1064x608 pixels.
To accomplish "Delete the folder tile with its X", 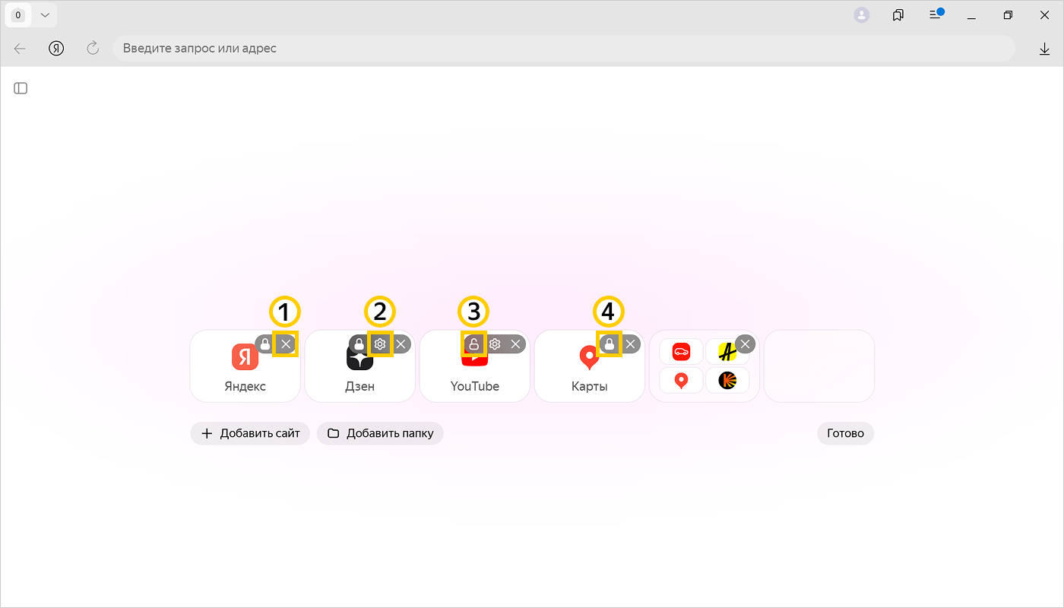I will (x=745, y=344).
